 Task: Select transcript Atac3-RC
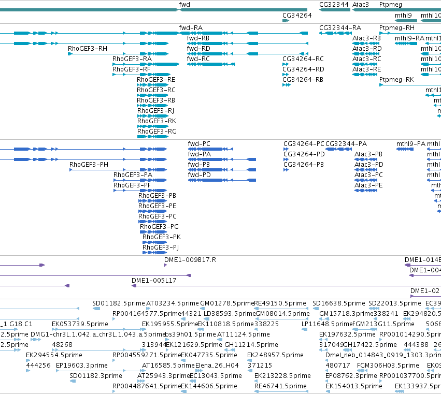click(365, 64)
